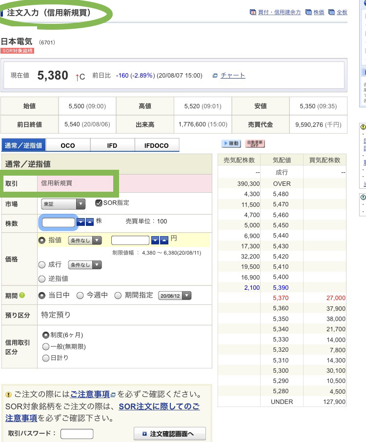This screenshot has height=442, width=366.
Task: Click ask price 5,390 in order book
Action: 281,287
